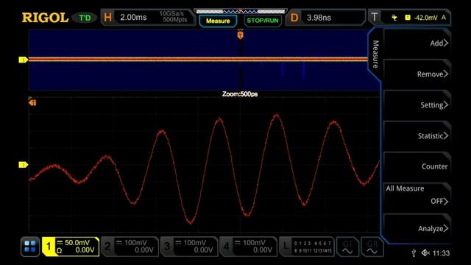Click the 10GSa/s sample rate readout
The image size is (471, 265).
(x=171, y=13)
